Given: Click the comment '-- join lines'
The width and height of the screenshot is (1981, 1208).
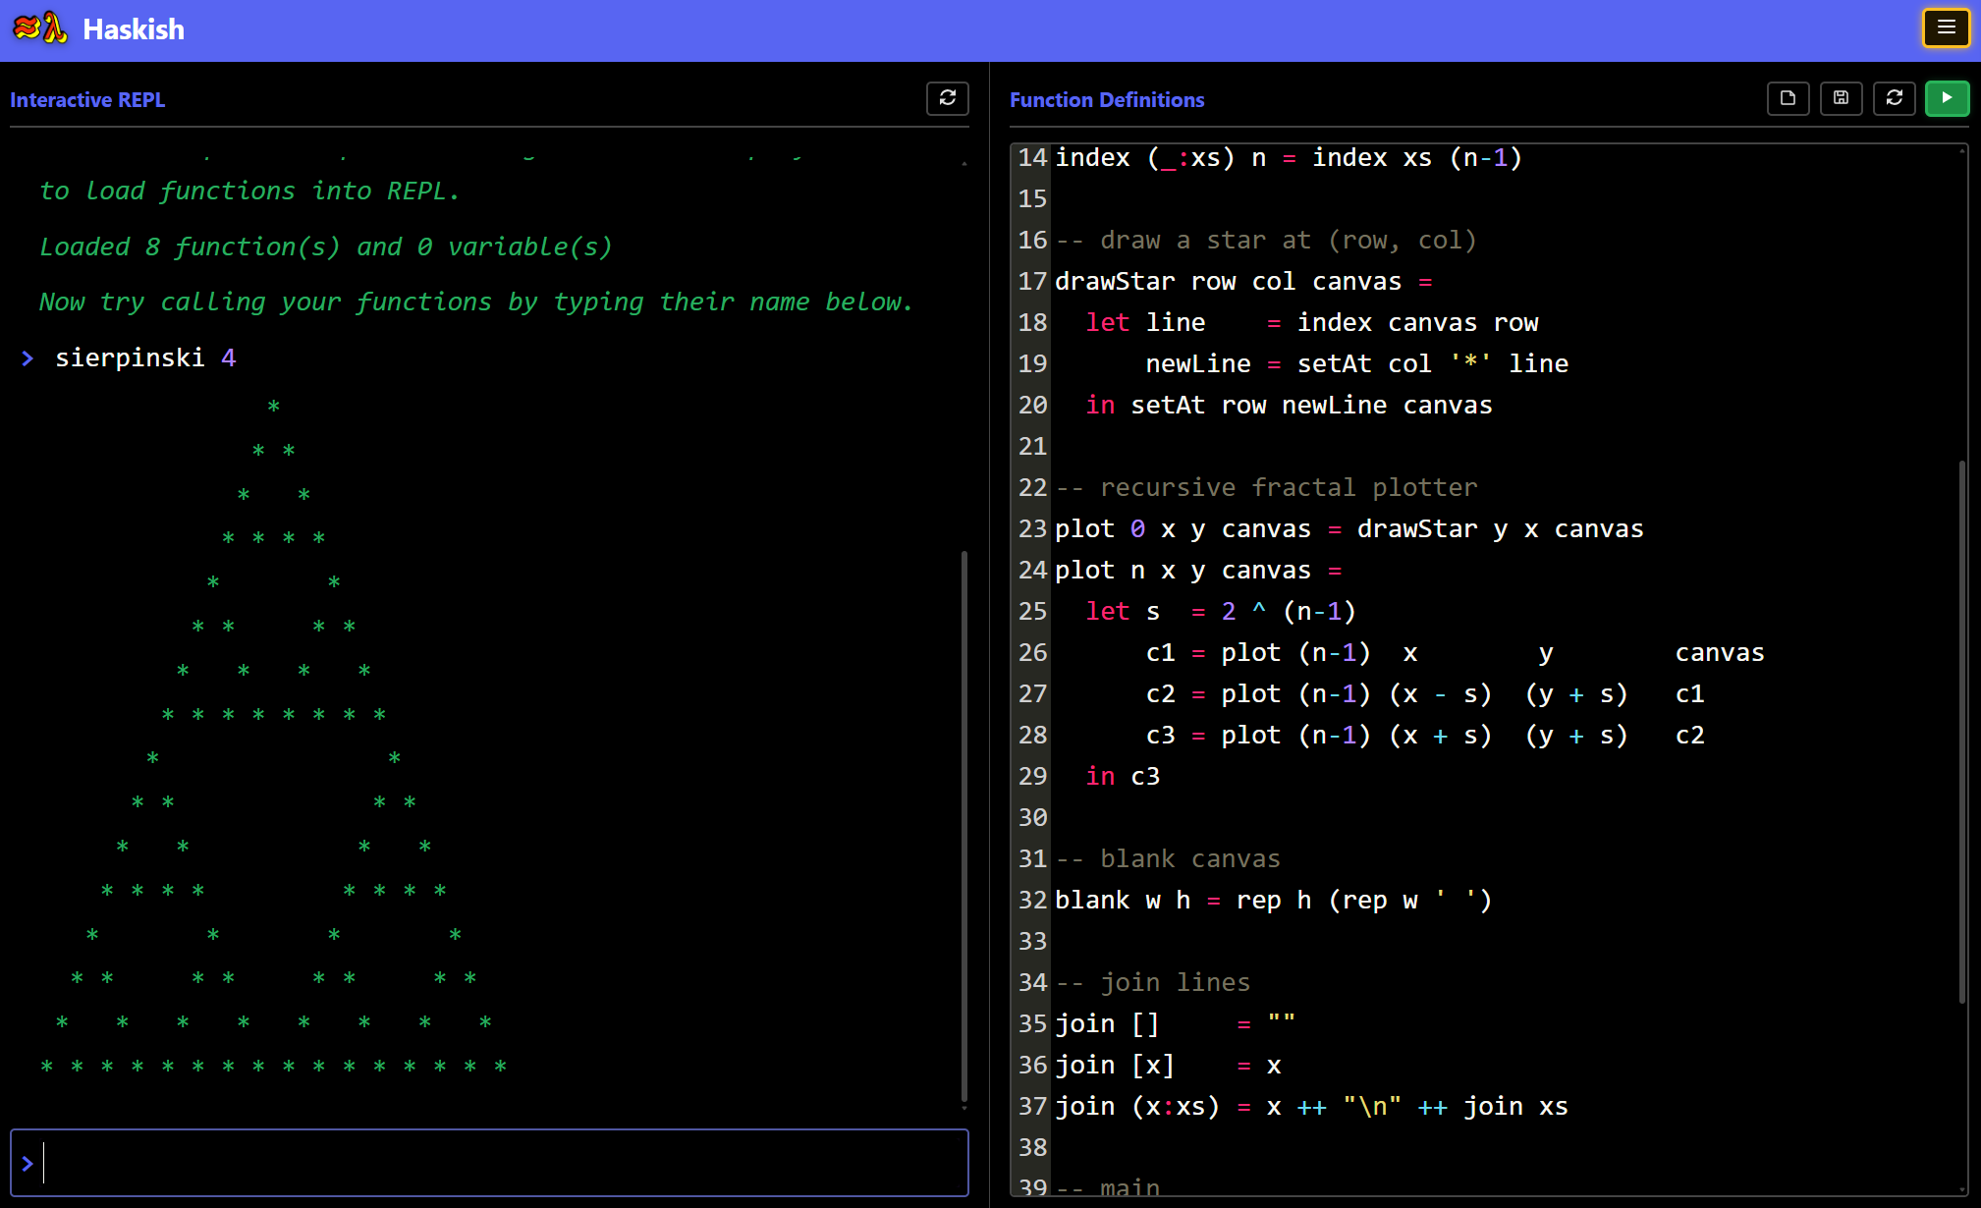Looking at the screenshot, I should (1153, 983).
